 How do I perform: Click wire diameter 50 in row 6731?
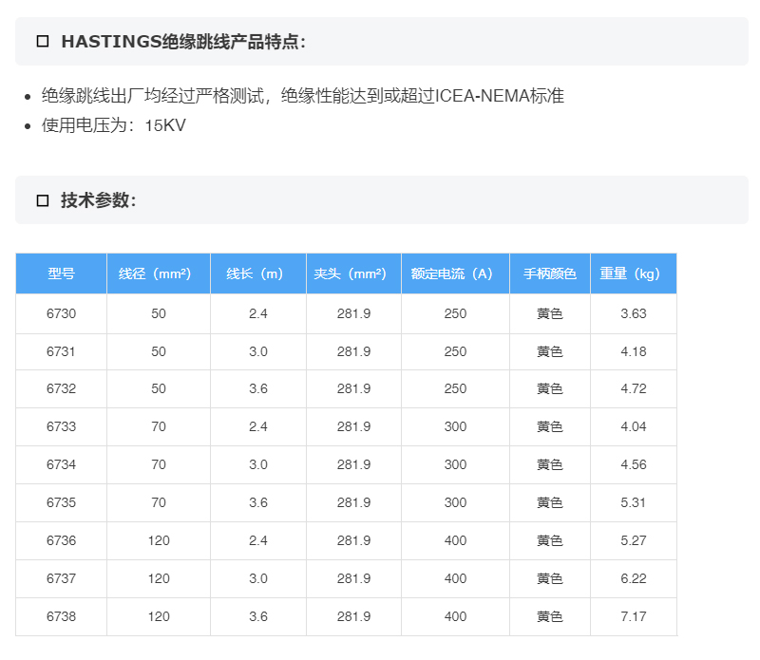point(159,351)
